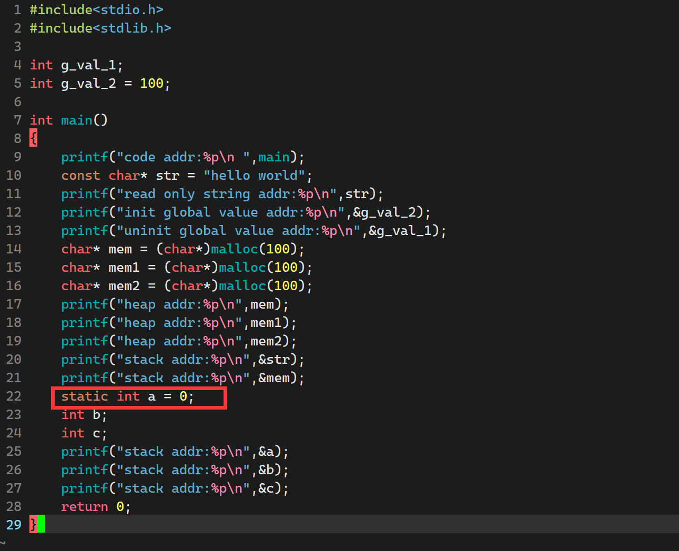Click the '#include<stdlib.h>' line

[x=100, y=28]
